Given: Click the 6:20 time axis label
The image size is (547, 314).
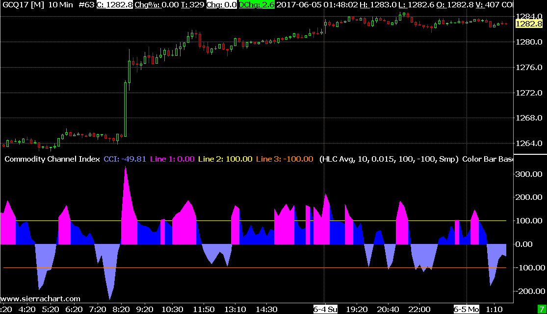Looking at the screenshot, I should pyautogui.click(x=74, y=310).
